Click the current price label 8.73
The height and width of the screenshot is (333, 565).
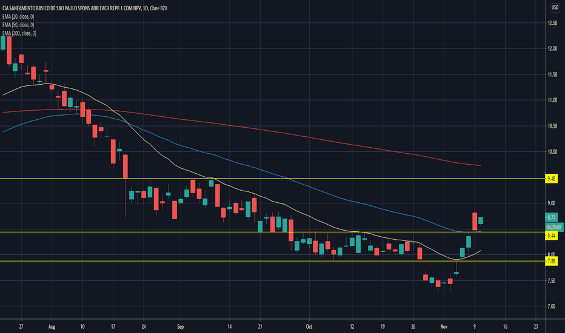[x=552, y=217]
